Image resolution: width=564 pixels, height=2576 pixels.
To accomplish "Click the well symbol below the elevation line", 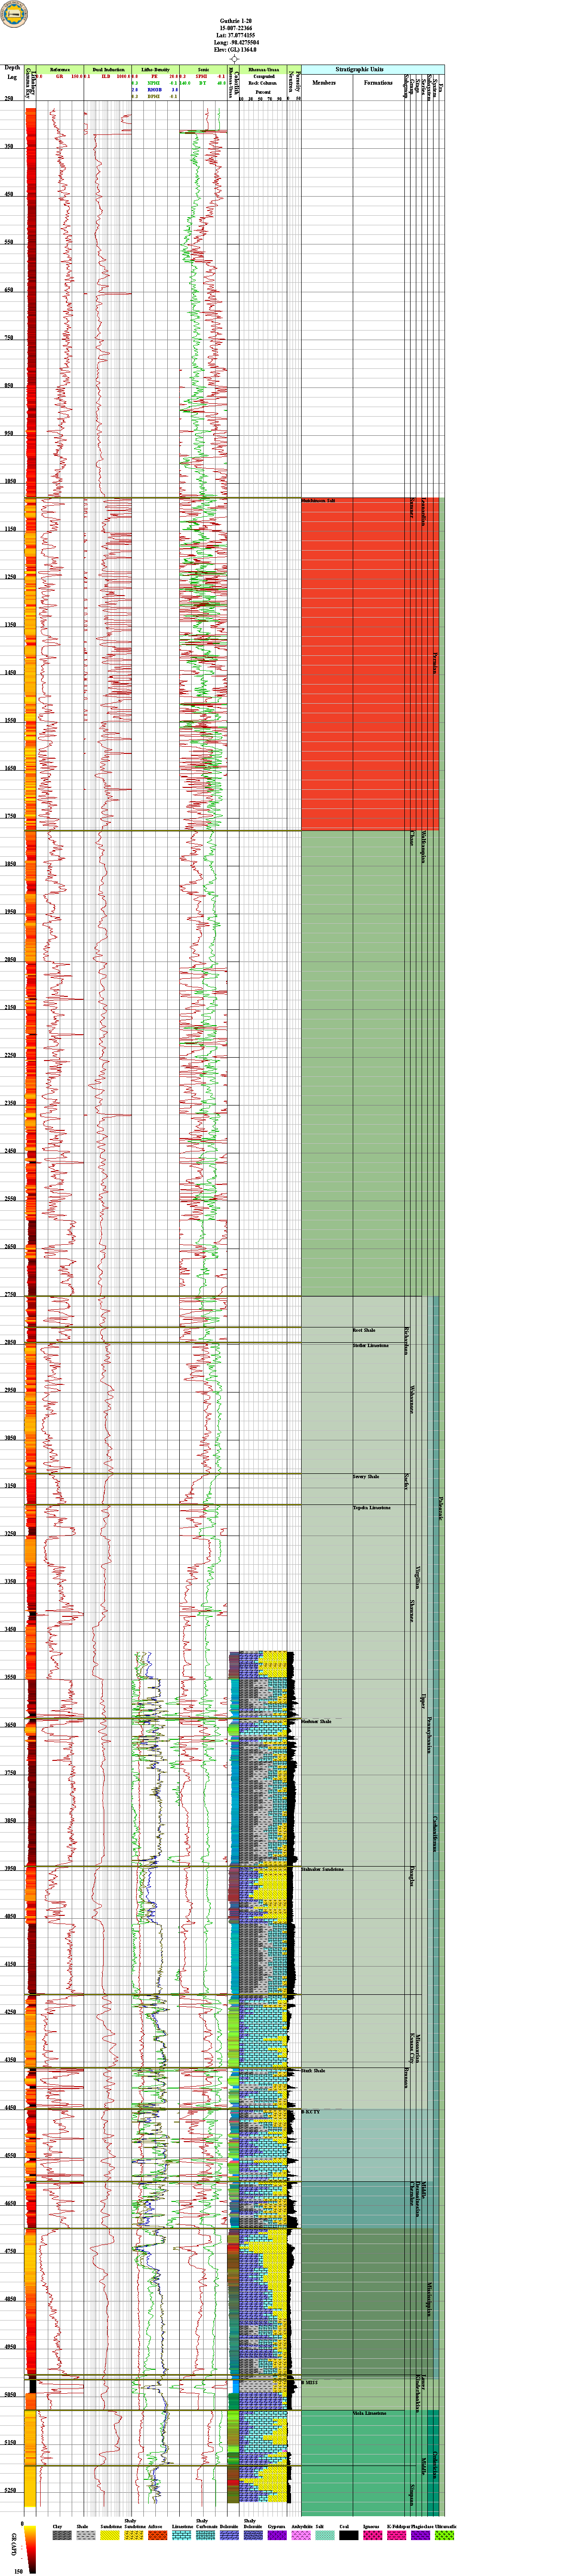I will point(234,59).
